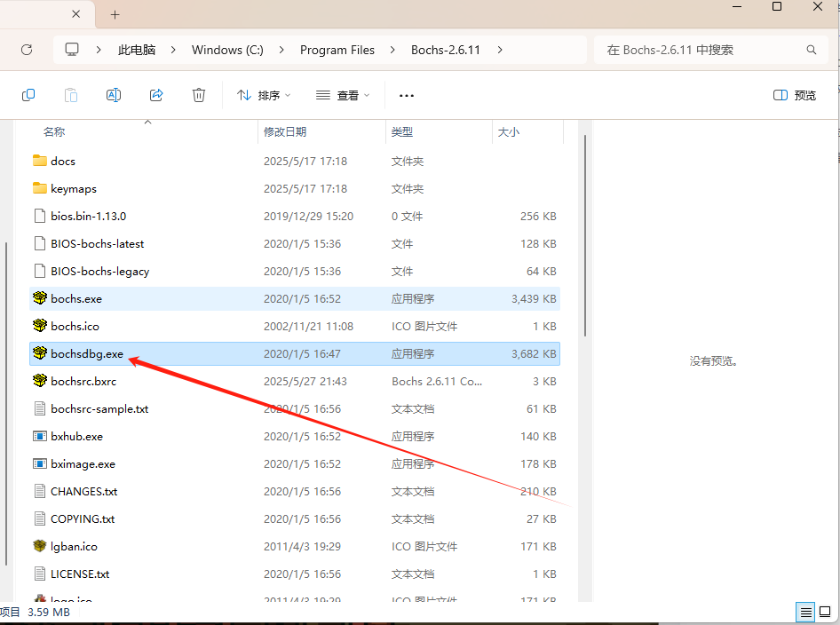
Task: Go to Program Files in the breadcrumb
Action: tap(337, 50)
